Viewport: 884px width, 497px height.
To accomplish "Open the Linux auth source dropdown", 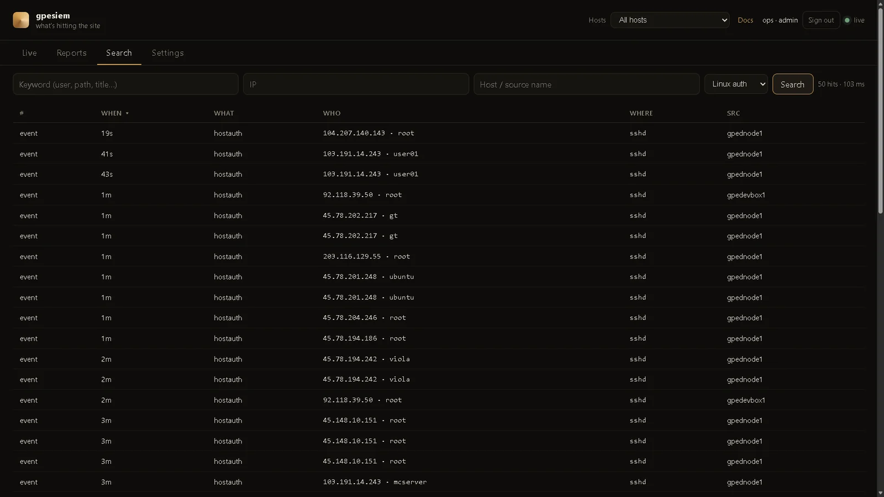I will pos(736,84).
